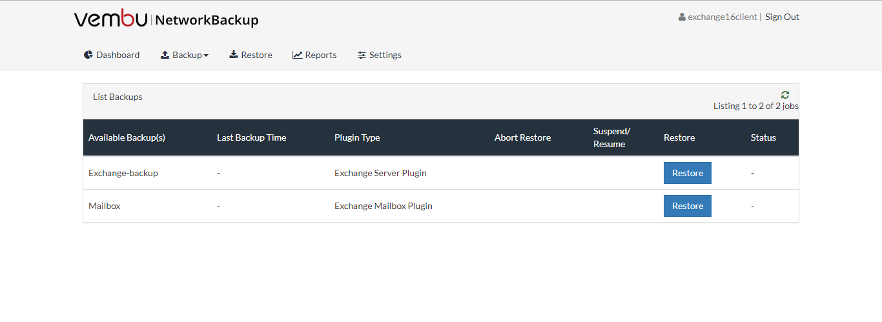Click the Exchange Server Plugin cell
This screenshot has height=322, width=882.
[380, 173]
